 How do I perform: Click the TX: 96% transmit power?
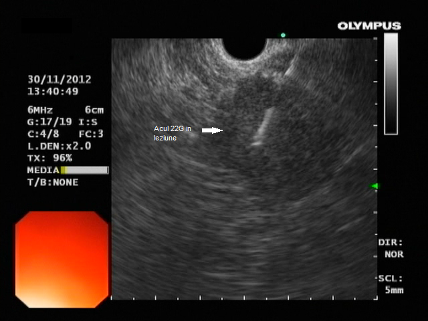tap(49, 158)
